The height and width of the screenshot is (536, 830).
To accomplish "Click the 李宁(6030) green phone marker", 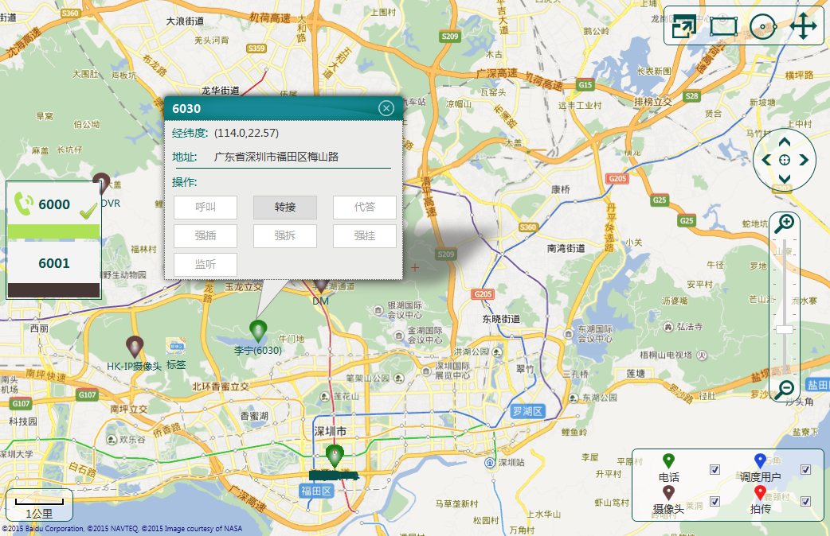I will tap(258, 330).
